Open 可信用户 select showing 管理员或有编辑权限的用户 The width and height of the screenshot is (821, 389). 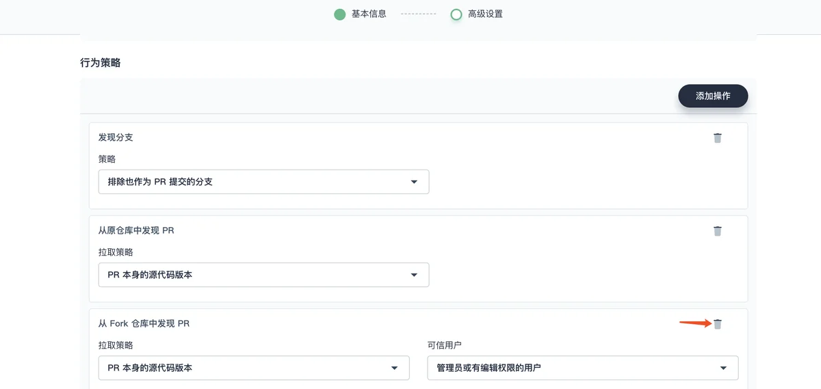[583, 368]
